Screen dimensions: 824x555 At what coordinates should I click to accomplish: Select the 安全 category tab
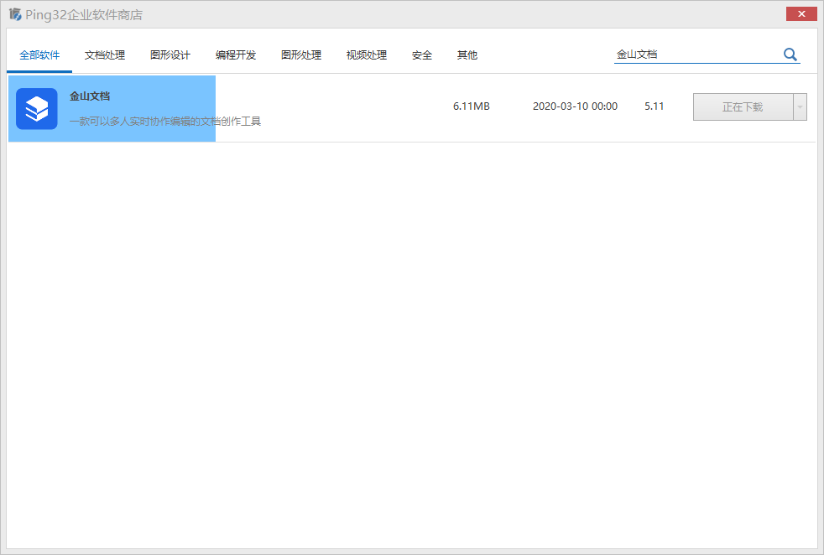point(421,55)
